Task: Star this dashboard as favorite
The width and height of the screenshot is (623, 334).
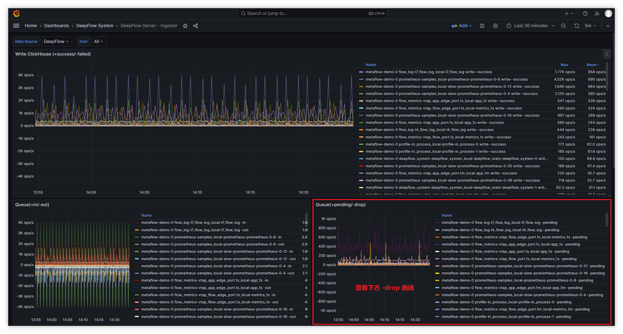Action: pyautogui.click(x=185, y=26)
